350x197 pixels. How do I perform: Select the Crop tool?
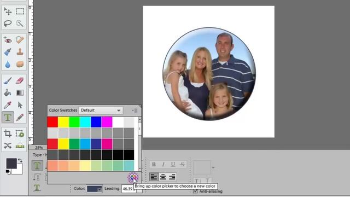(x=8, y=134)
